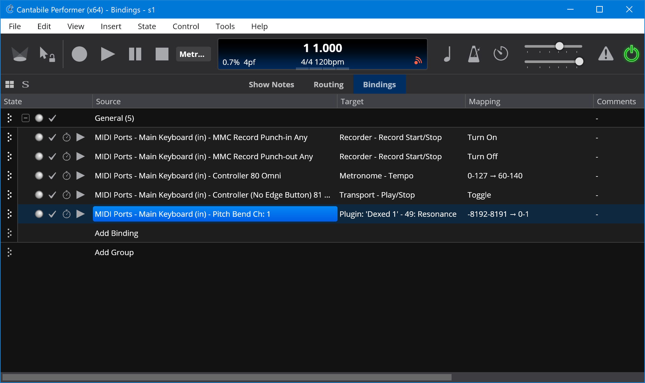Open the Metr... transport master dropdown
This screenshot has height=383, width=645.
193,54
